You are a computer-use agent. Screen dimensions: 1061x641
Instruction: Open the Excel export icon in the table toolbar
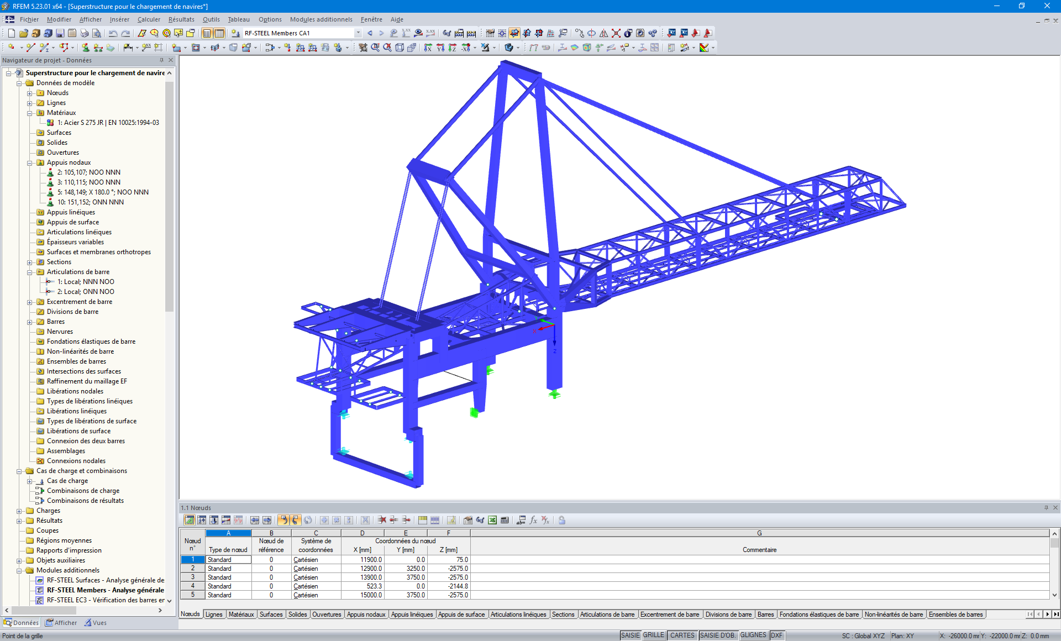492,520
